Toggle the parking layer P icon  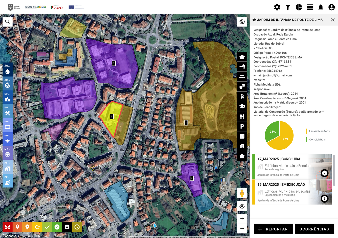pyautogui.click(x=242, y=126)
